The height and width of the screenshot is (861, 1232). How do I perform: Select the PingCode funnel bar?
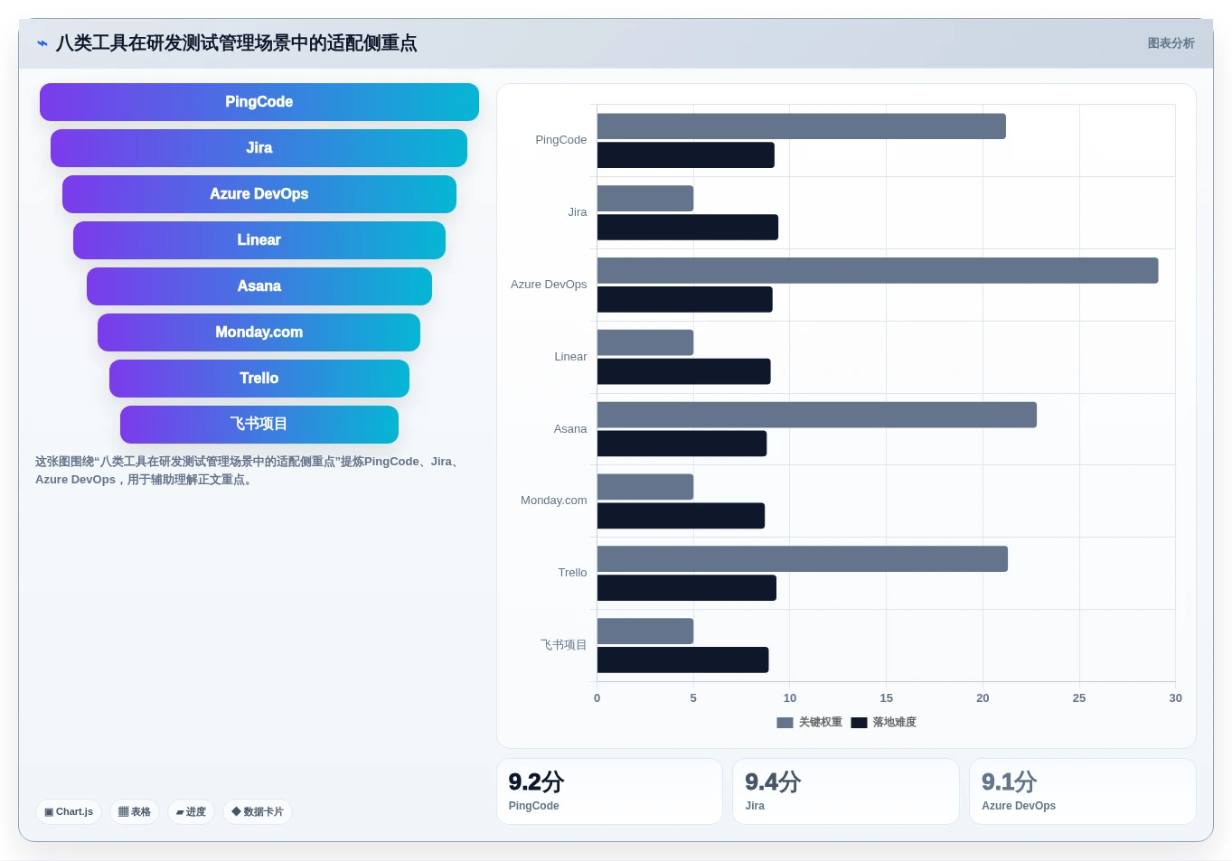coord(259,102)
